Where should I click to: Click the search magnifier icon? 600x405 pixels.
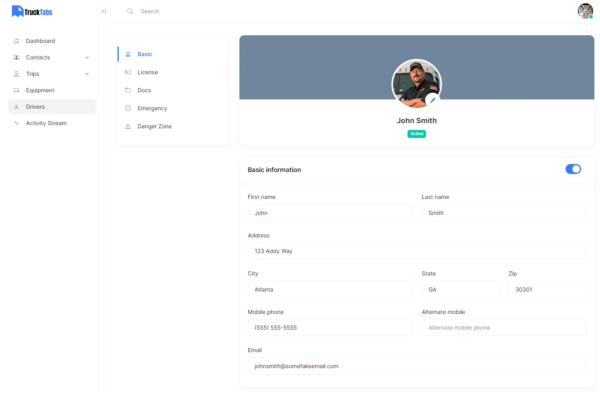click(x=130, y=11)
